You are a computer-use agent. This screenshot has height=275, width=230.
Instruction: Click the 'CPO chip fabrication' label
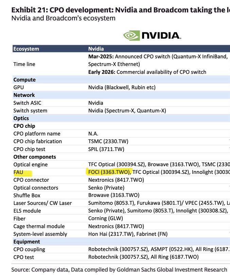click(37, 141)
